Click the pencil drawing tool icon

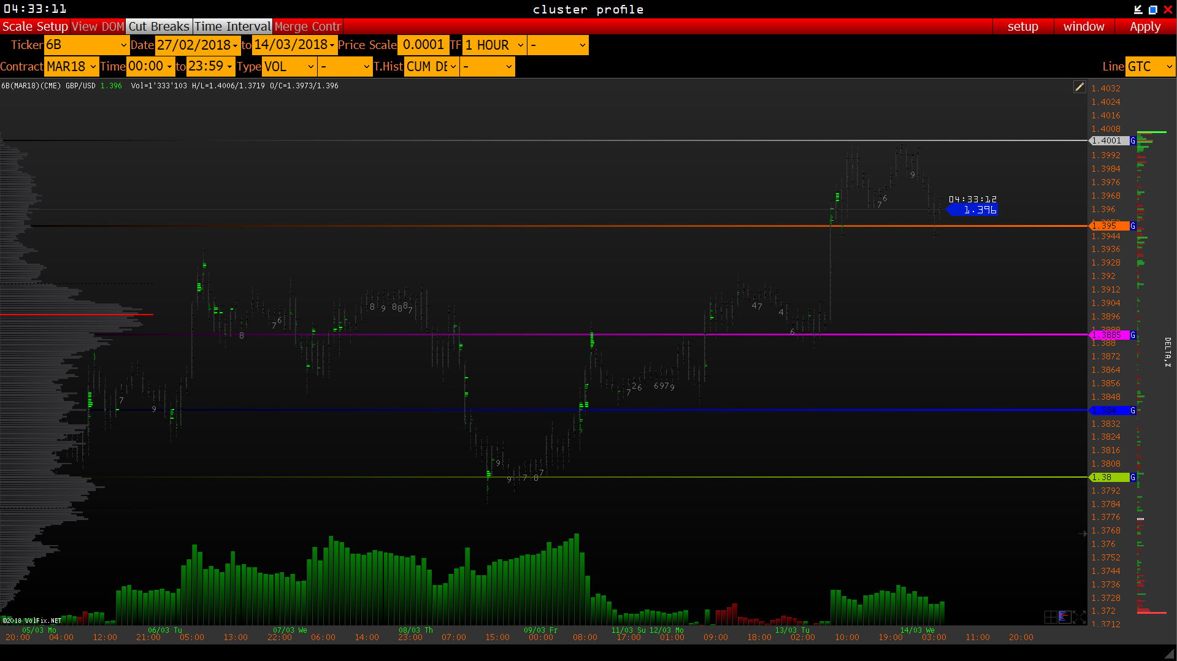click(1079, 87)
